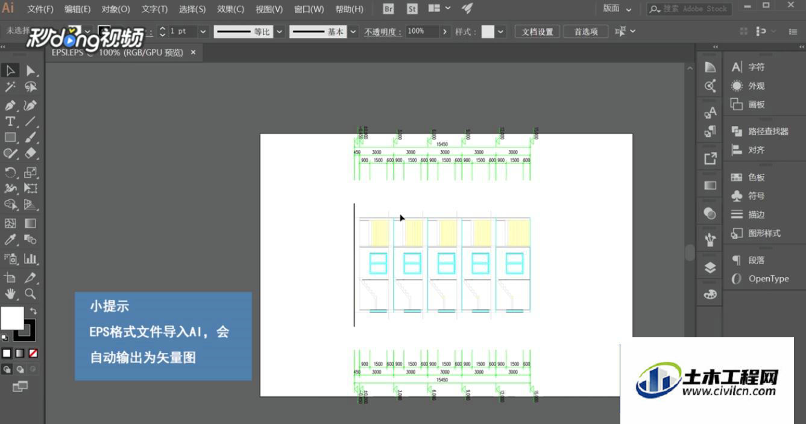The image size is (806, 424).
Task: Select the Type tool
Action: click(x=10, y=121)
